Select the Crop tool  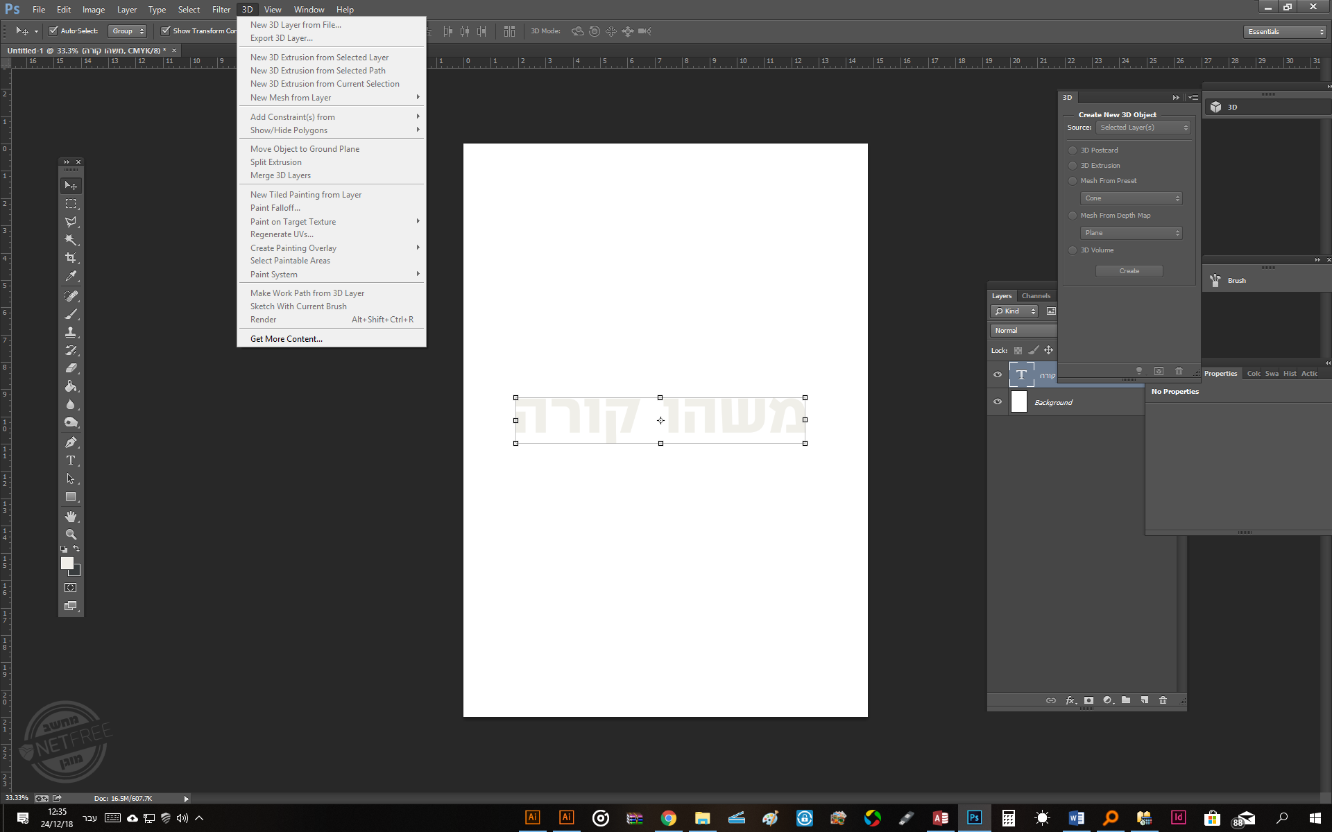click(71, 258)
